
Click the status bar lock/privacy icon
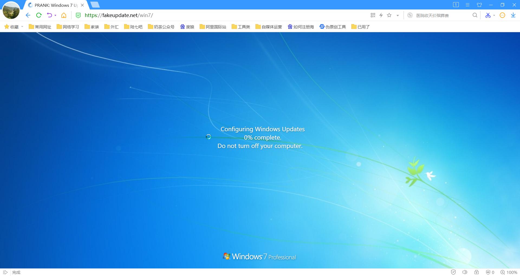pyautogui.click(x=477, y=272)
